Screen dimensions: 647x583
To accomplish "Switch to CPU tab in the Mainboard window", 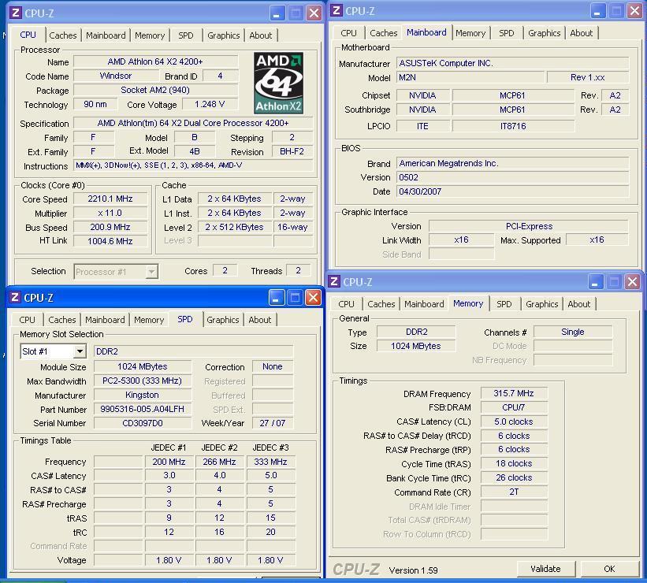I will click(348, 33).
